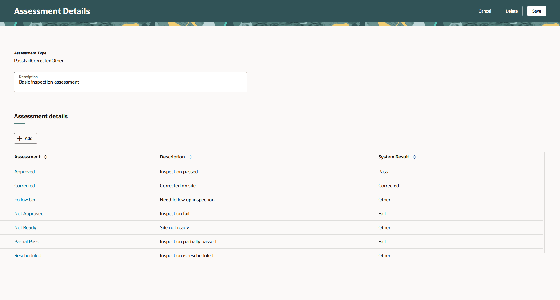560x300 pixels.
Task: Select the 'Site not ready' description cell
Action: pos(174,228)
